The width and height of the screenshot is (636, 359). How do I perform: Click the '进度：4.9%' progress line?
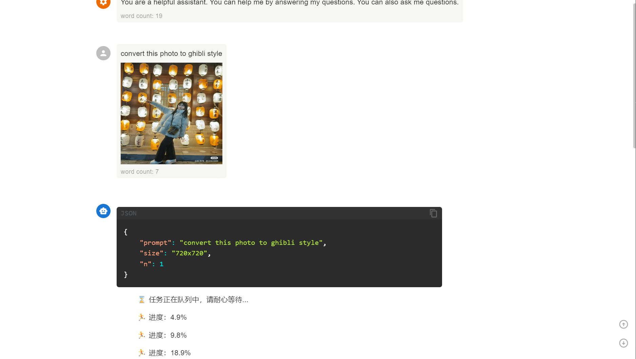click(x=167, y=317)
